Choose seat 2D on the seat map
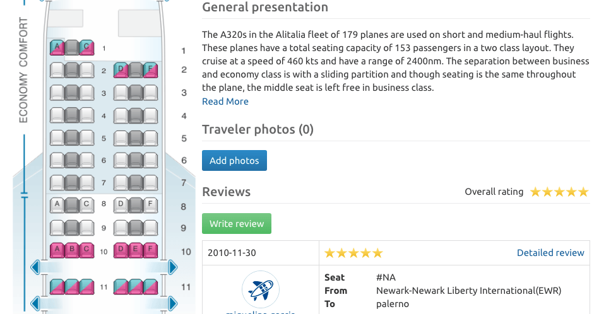Viewport: 599px width, 314px height. click(121, 70)
